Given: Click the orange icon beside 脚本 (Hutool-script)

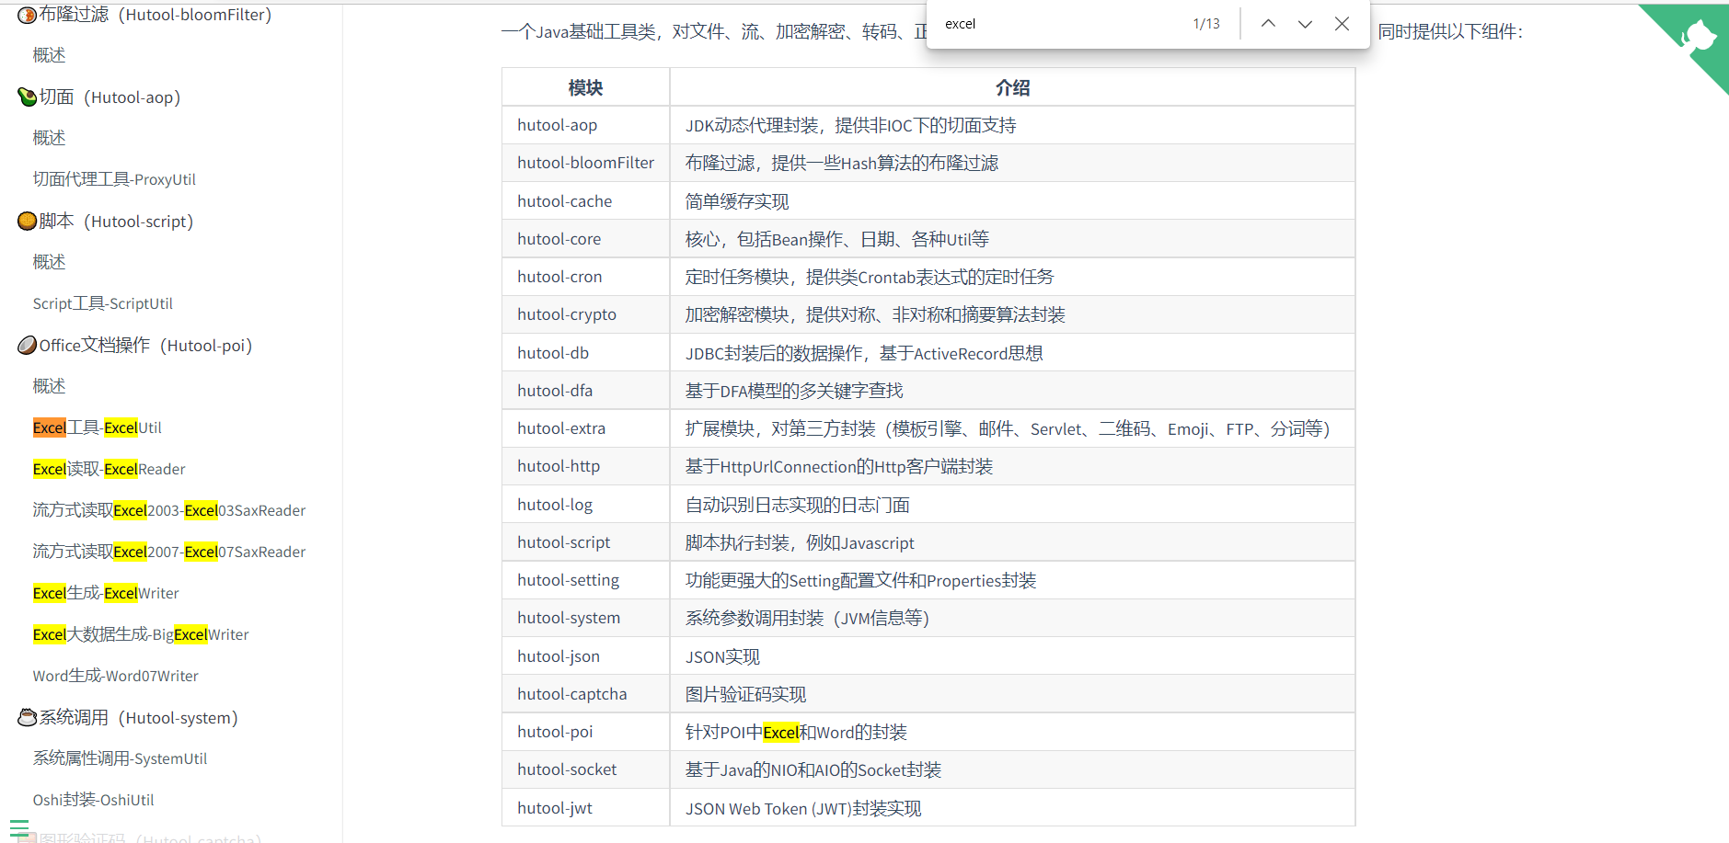Looking at the screenshot, I should [x=26, y=221].
